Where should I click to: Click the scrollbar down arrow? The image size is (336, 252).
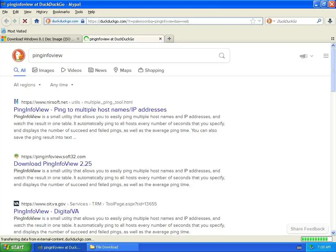(333, 233)
